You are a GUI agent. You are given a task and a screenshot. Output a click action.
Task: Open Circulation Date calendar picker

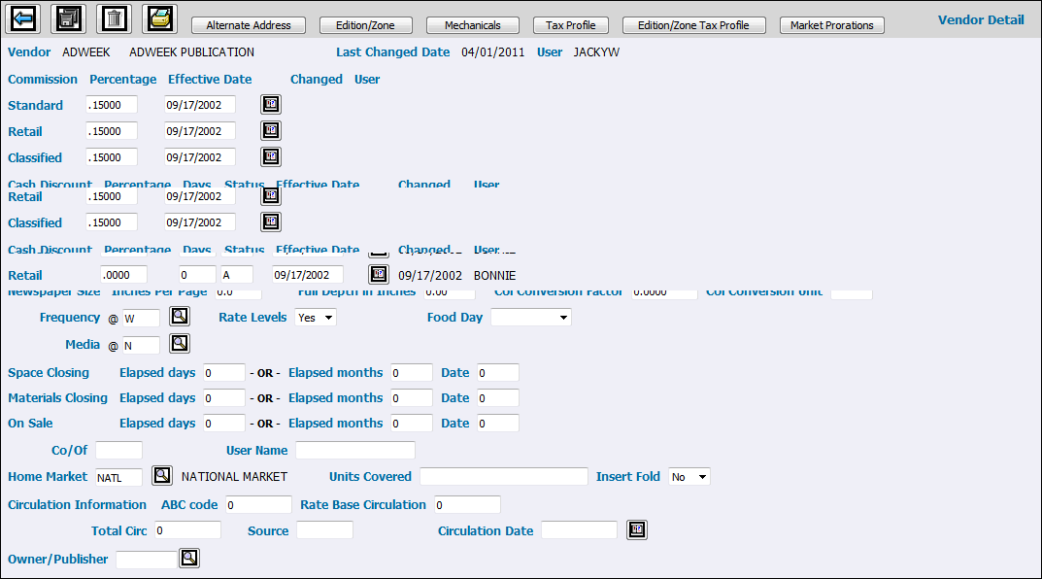point(637,529)
